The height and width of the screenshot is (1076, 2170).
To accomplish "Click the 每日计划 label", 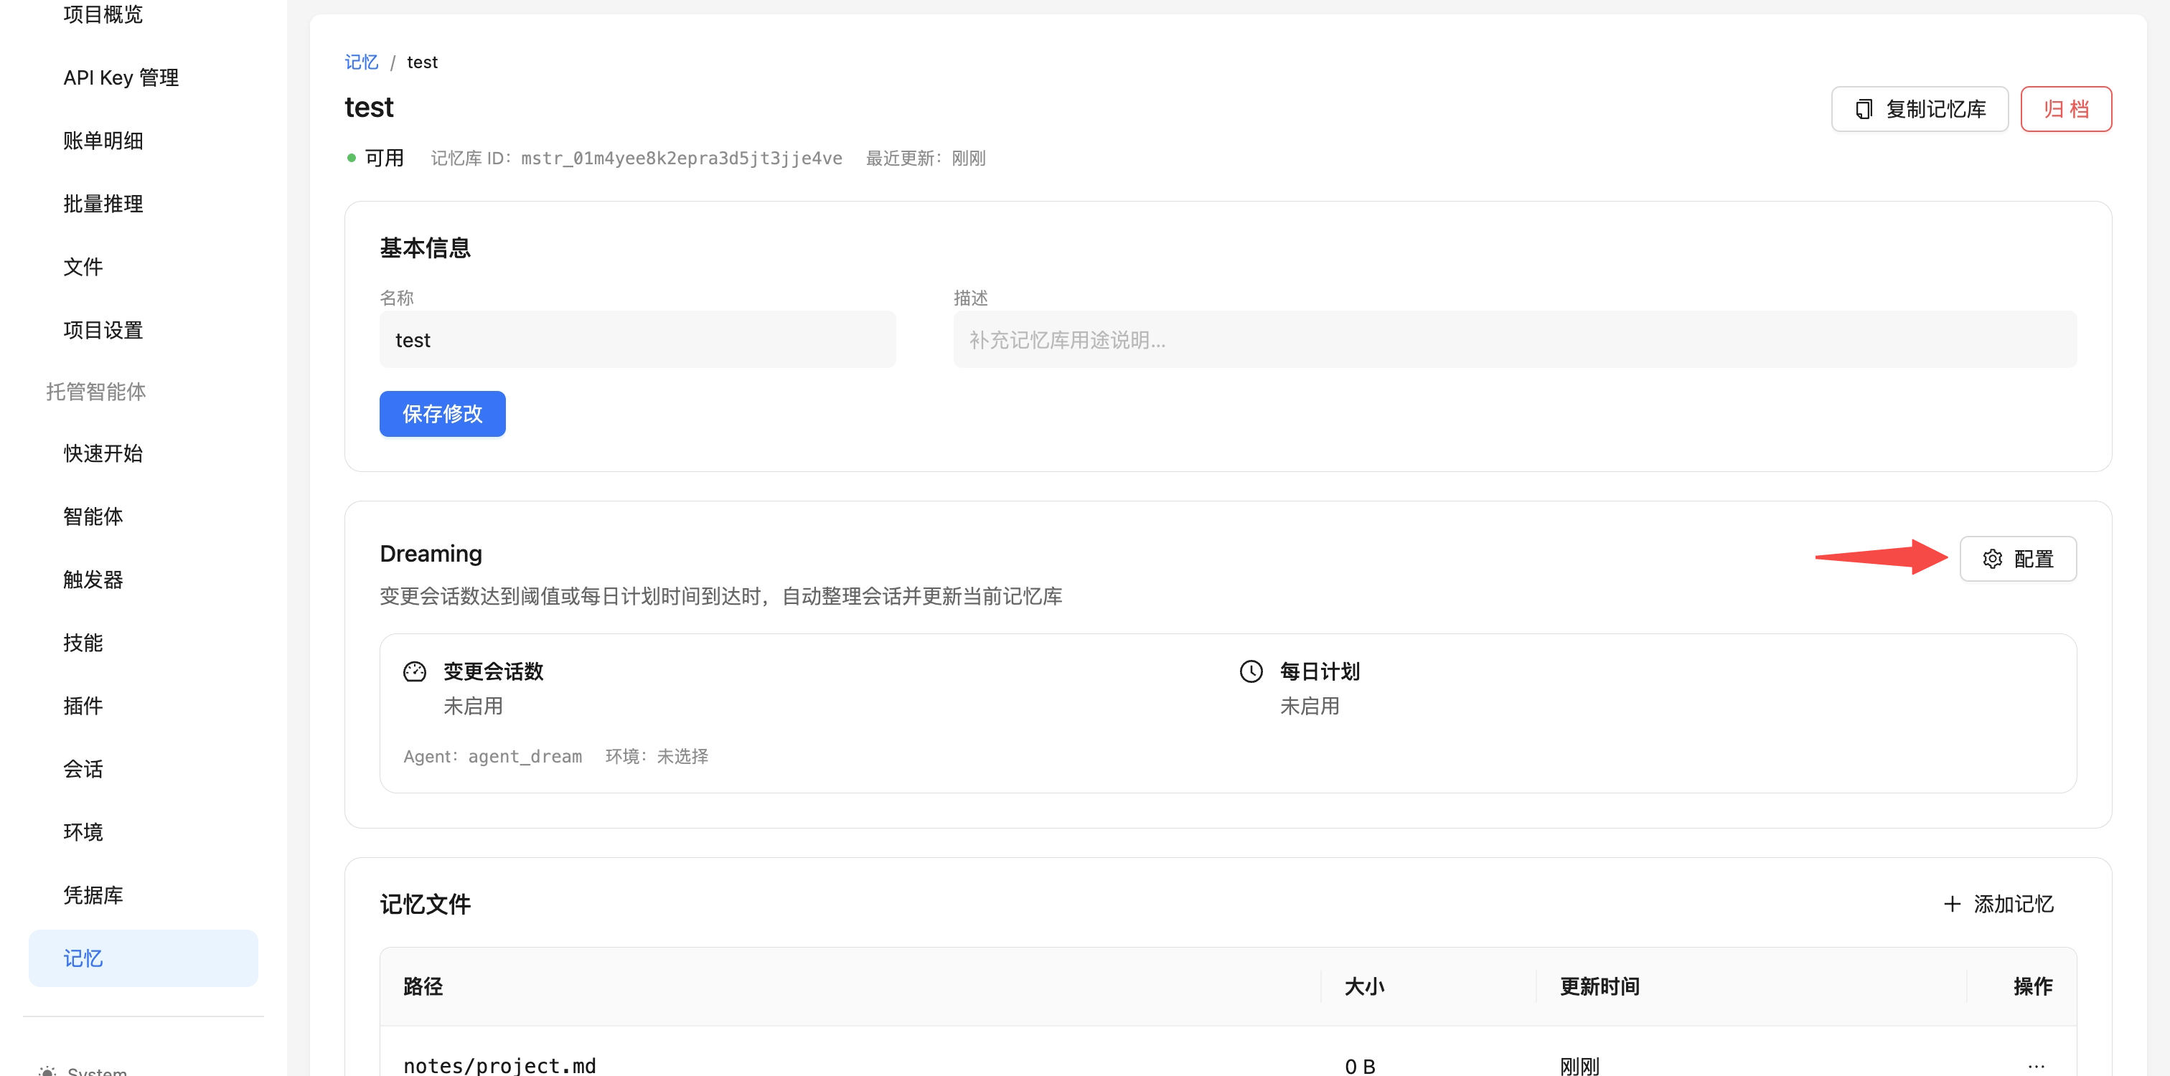I will pyautogui.click(x=1320, y=672).
